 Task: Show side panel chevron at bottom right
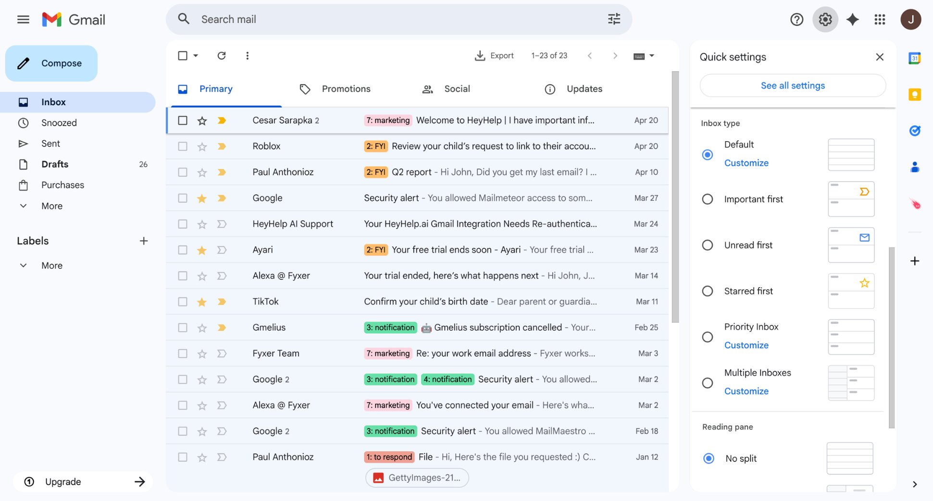(914, 484)
